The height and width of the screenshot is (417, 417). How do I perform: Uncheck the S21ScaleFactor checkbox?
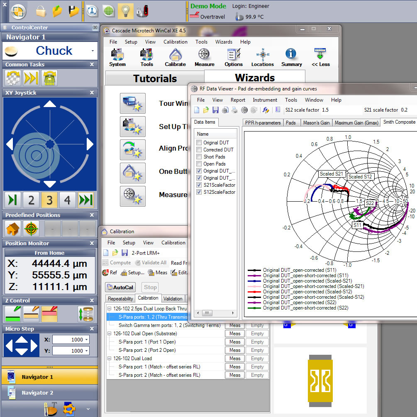tap(199, 185)
